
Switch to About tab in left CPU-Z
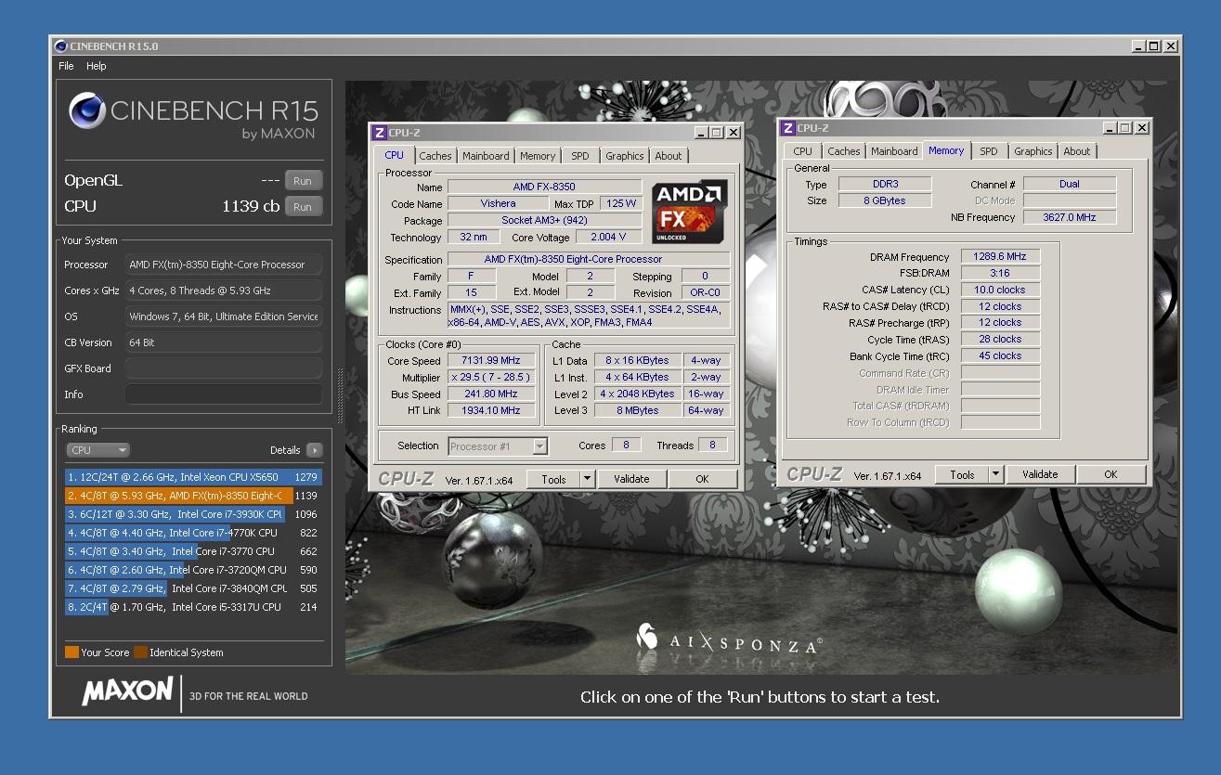(669, 156)
